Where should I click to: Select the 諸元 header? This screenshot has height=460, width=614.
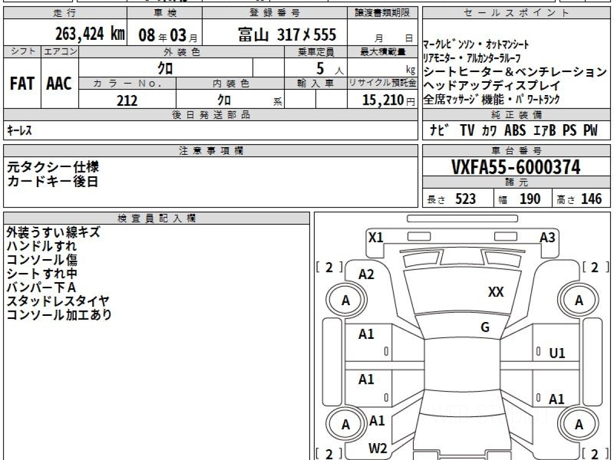(x=517, y=182)
